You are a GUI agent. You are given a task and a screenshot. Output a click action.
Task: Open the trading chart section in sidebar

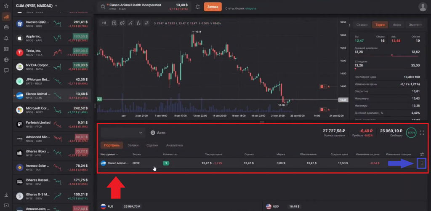pos(6,16)
